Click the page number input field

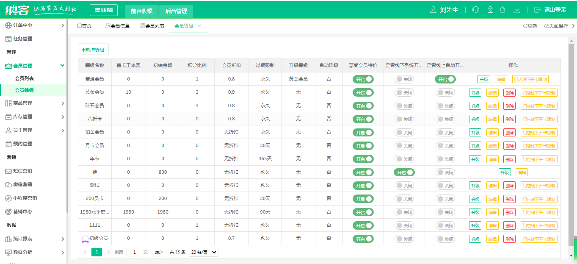[133, 252]
